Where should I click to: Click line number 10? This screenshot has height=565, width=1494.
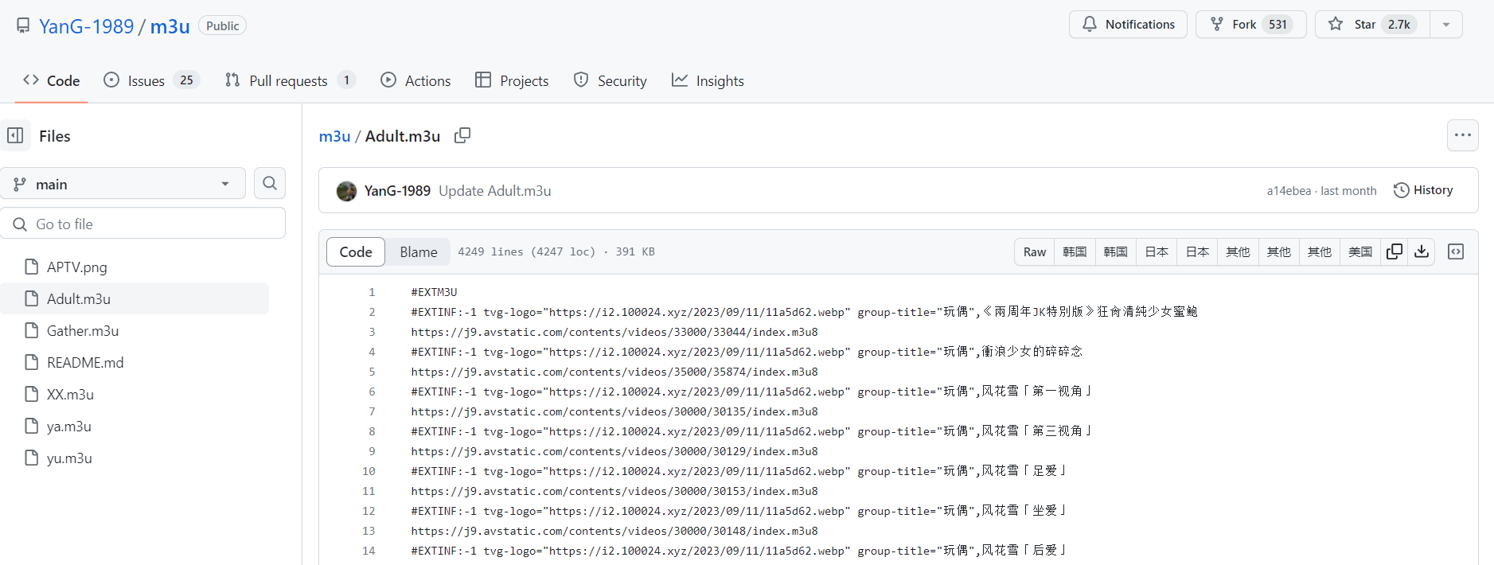click(x=369, y=471)
